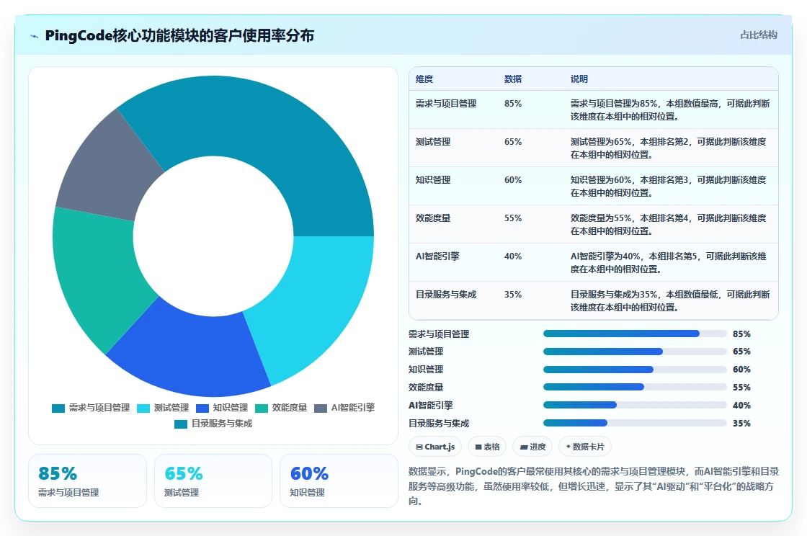807x536 pixels.
Task: Click the lightning icon beside the title
Action: click(x=35, y=36)
